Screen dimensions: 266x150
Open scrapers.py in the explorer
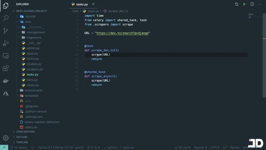(x=35, y=69)
